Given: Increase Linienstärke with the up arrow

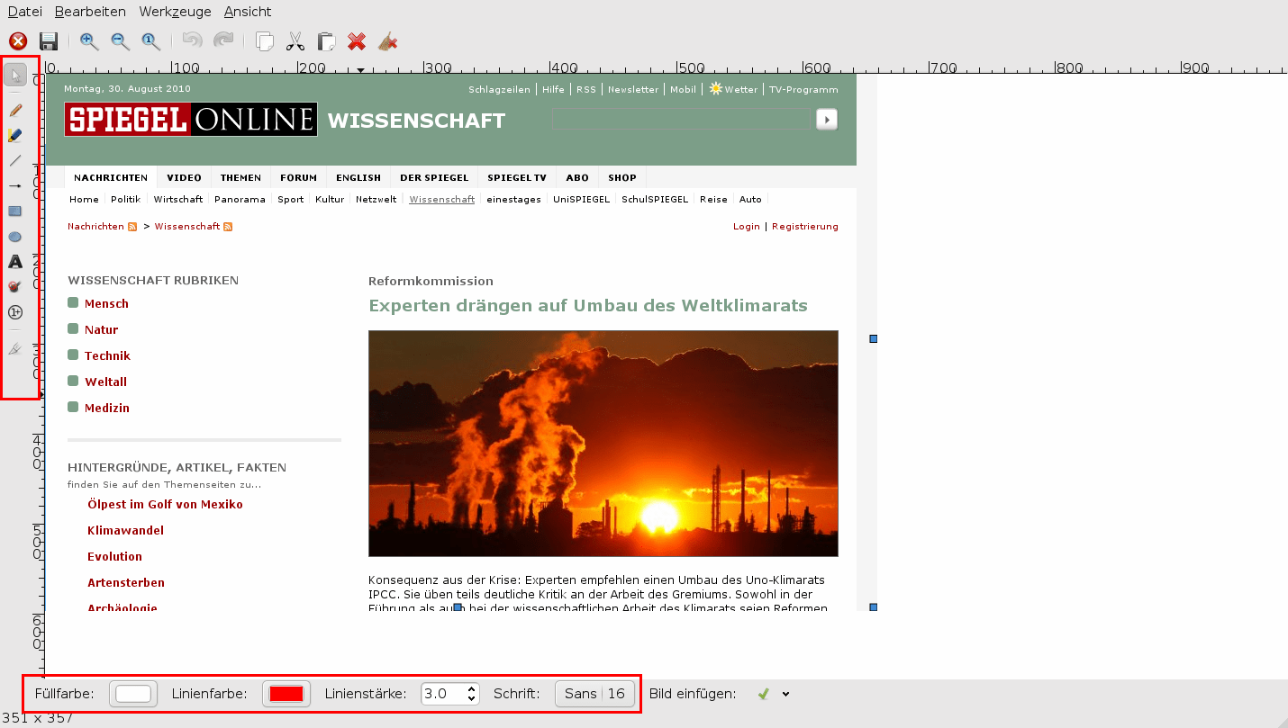Looking at the screenshot, I should tap(472, 689).
